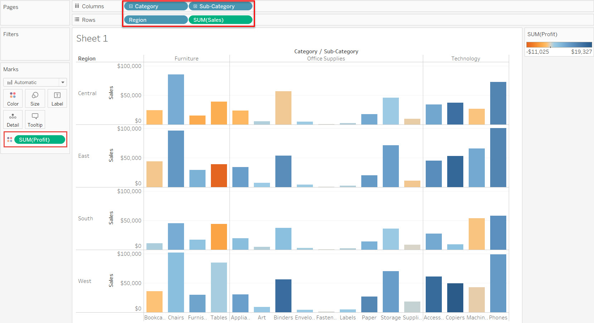The width and height of the screenshot is (594, 323).
Task: Click the dark orange East Tables bar
Action: click(219, 176)
